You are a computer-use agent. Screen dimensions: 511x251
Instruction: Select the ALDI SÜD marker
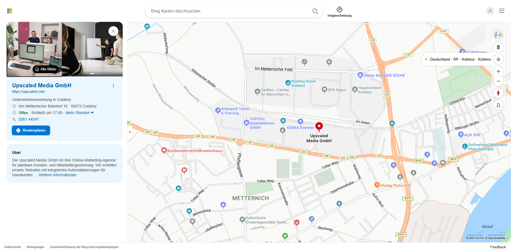tap(461, 134)
